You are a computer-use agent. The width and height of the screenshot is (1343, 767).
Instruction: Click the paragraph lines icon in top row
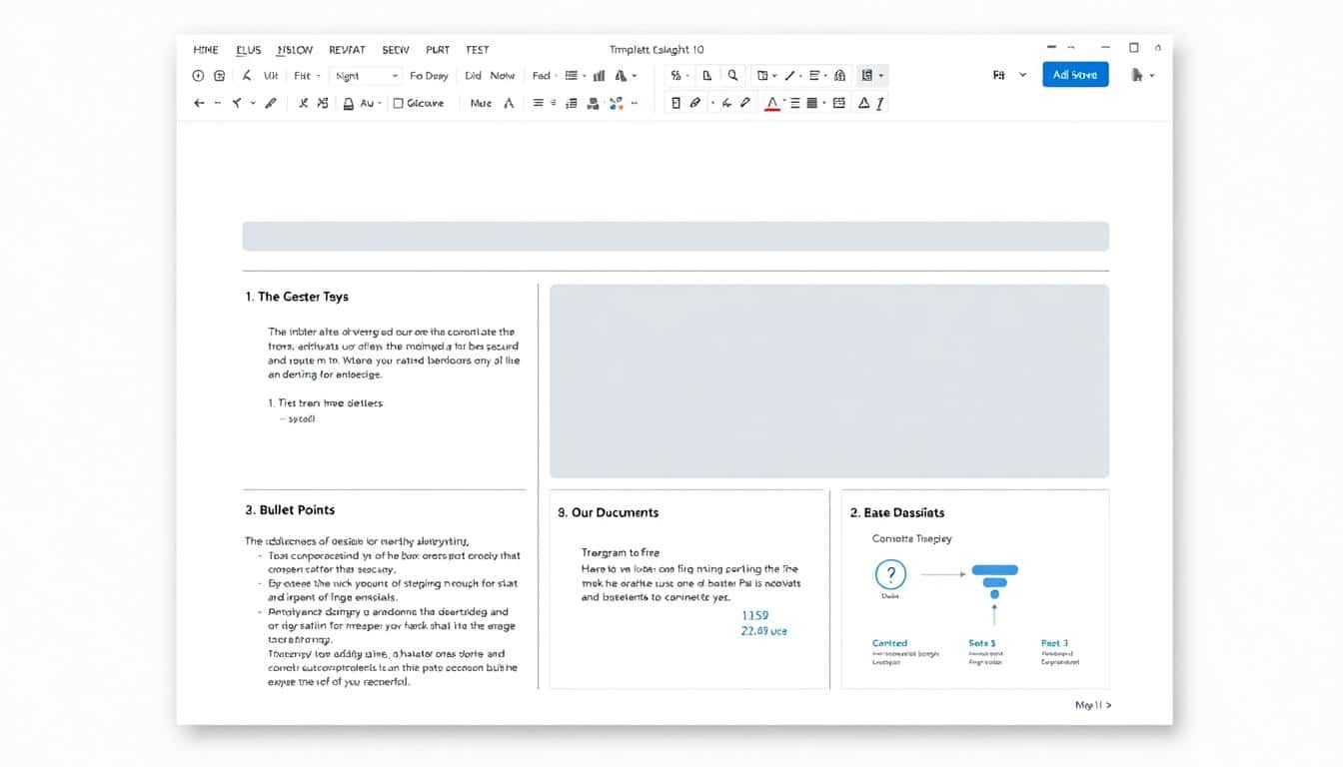point(815,76)
